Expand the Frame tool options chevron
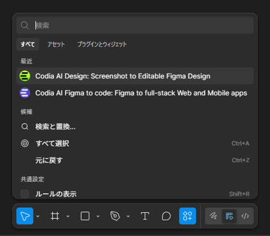270x236 pixels. point(68,216)
